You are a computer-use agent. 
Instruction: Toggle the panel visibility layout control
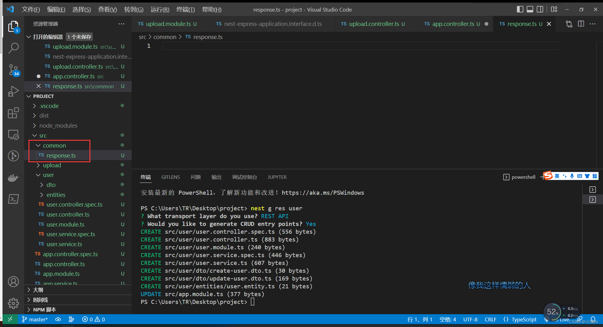pos(530,9)
